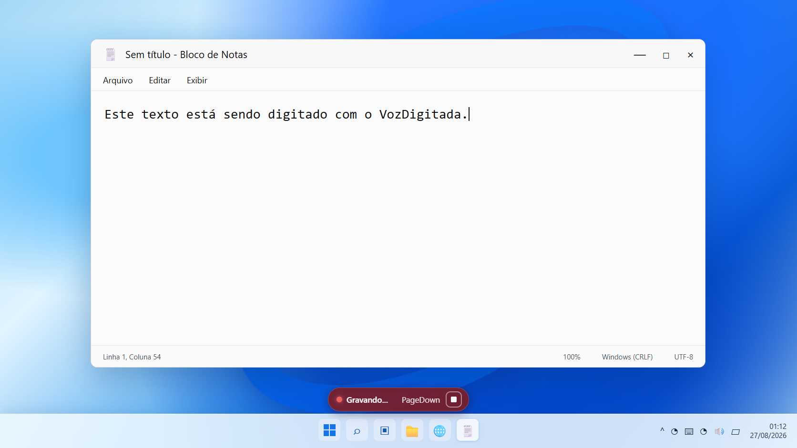Close the Bloco de Notas window
Image resolution: width=797 pixels, height=448 pixels.
690,55
